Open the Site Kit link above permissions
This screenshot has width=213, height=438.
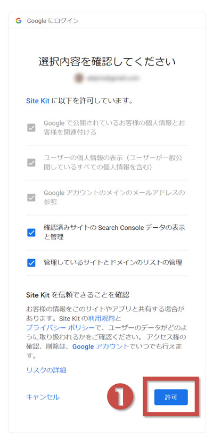[38, 101]
